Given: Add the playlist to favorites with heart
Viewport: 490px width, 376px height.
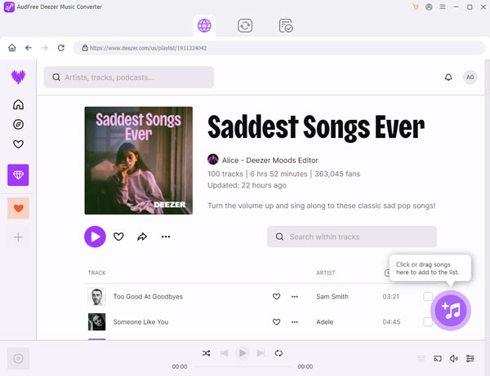Looking at the screenshot, I should [118, 237].
